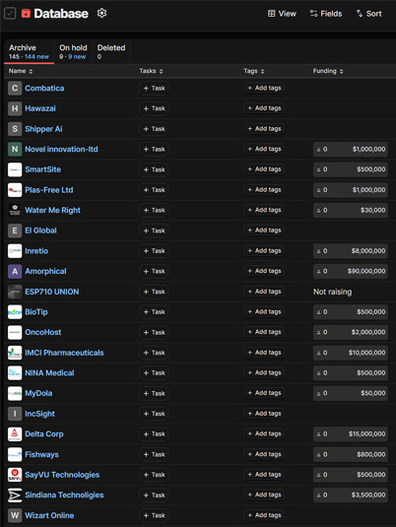Viewport: 396px width, 527px height.
Task: Open the Fields options
Action: point(326,14)
